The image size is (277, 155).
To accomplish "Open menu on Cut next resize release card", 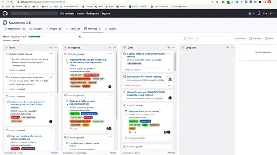I will (52, 53).
